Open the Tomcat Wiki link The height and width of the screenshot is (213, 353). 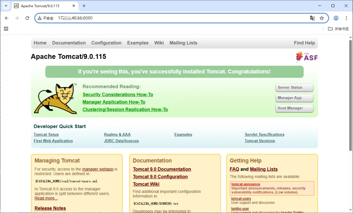pyautogui.click(x=146, y=184)
